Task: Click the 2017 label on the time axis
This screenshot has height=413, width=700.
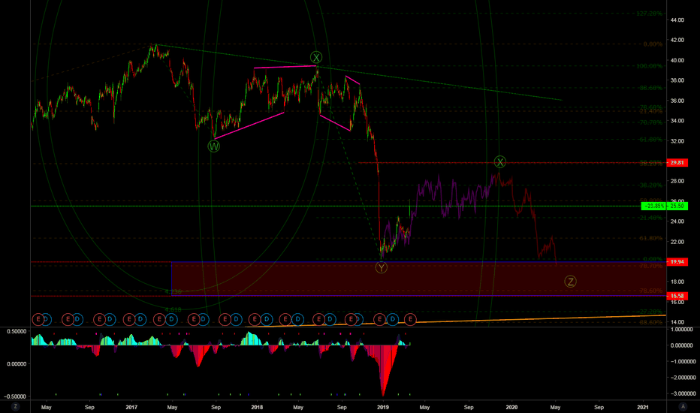Action: (x=131, y=407)
